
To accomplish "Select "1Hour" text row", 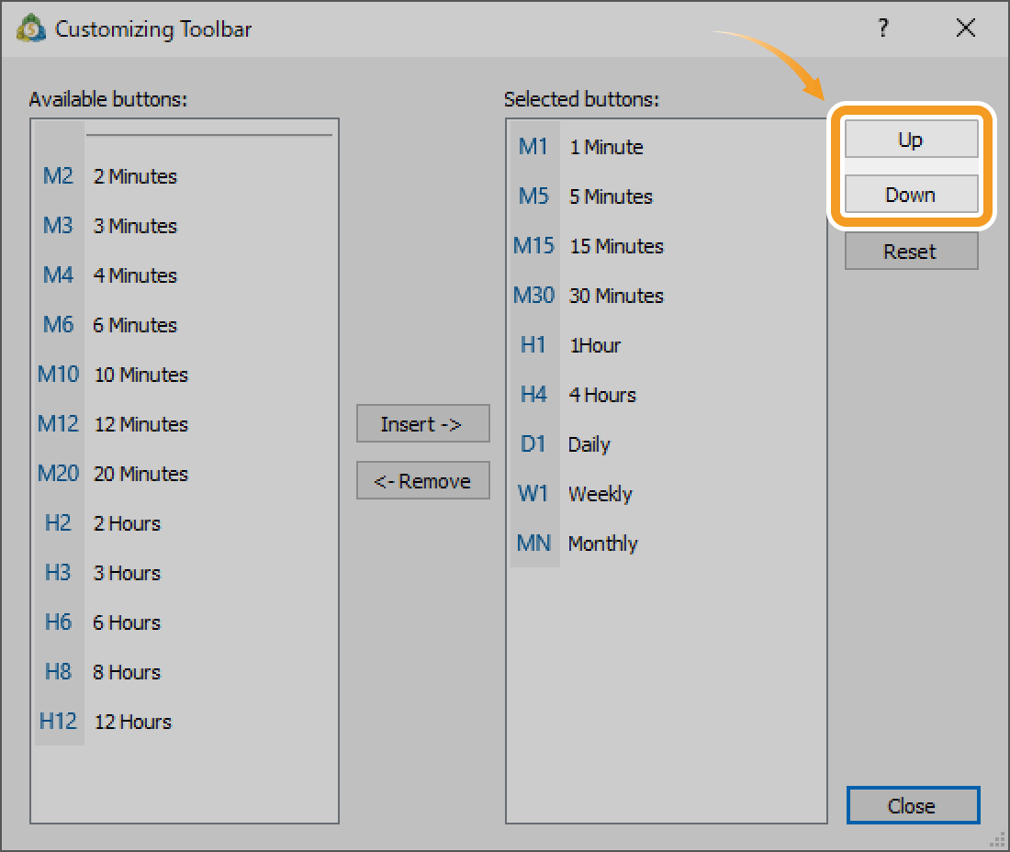I will [595, 346].
